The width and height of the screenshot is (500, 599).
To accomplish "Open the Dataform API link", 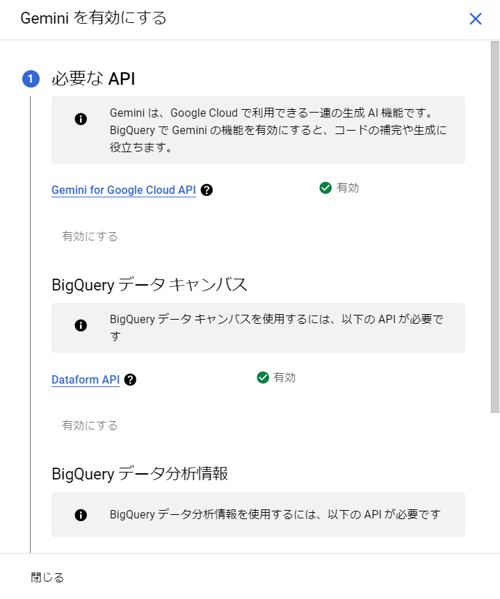I will point(85,379).
